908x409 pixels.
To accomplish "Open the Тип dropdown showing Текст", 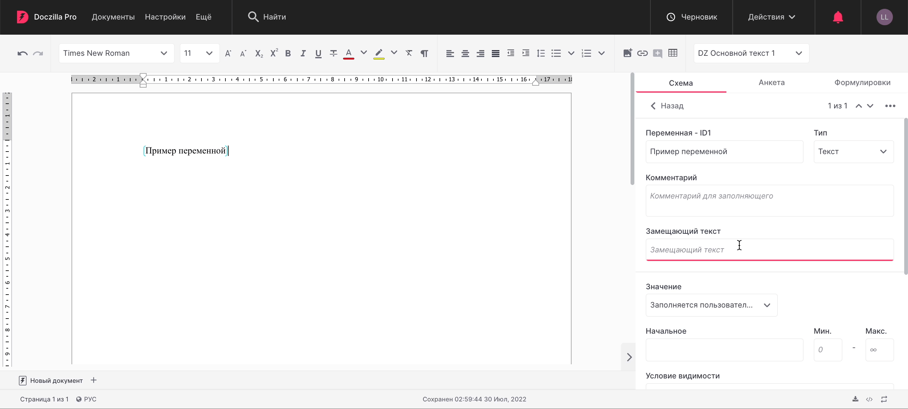I will pos(853,152).
